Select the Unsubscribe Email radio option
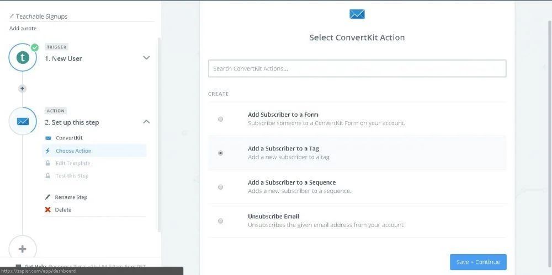This screenshot has width=552, height=275. [221, 221]
